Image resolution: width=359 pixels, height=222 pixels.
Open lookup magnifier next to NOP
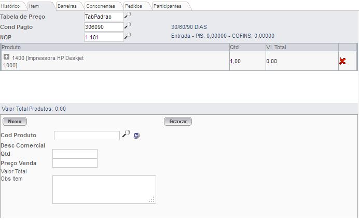tap(128, 36)
